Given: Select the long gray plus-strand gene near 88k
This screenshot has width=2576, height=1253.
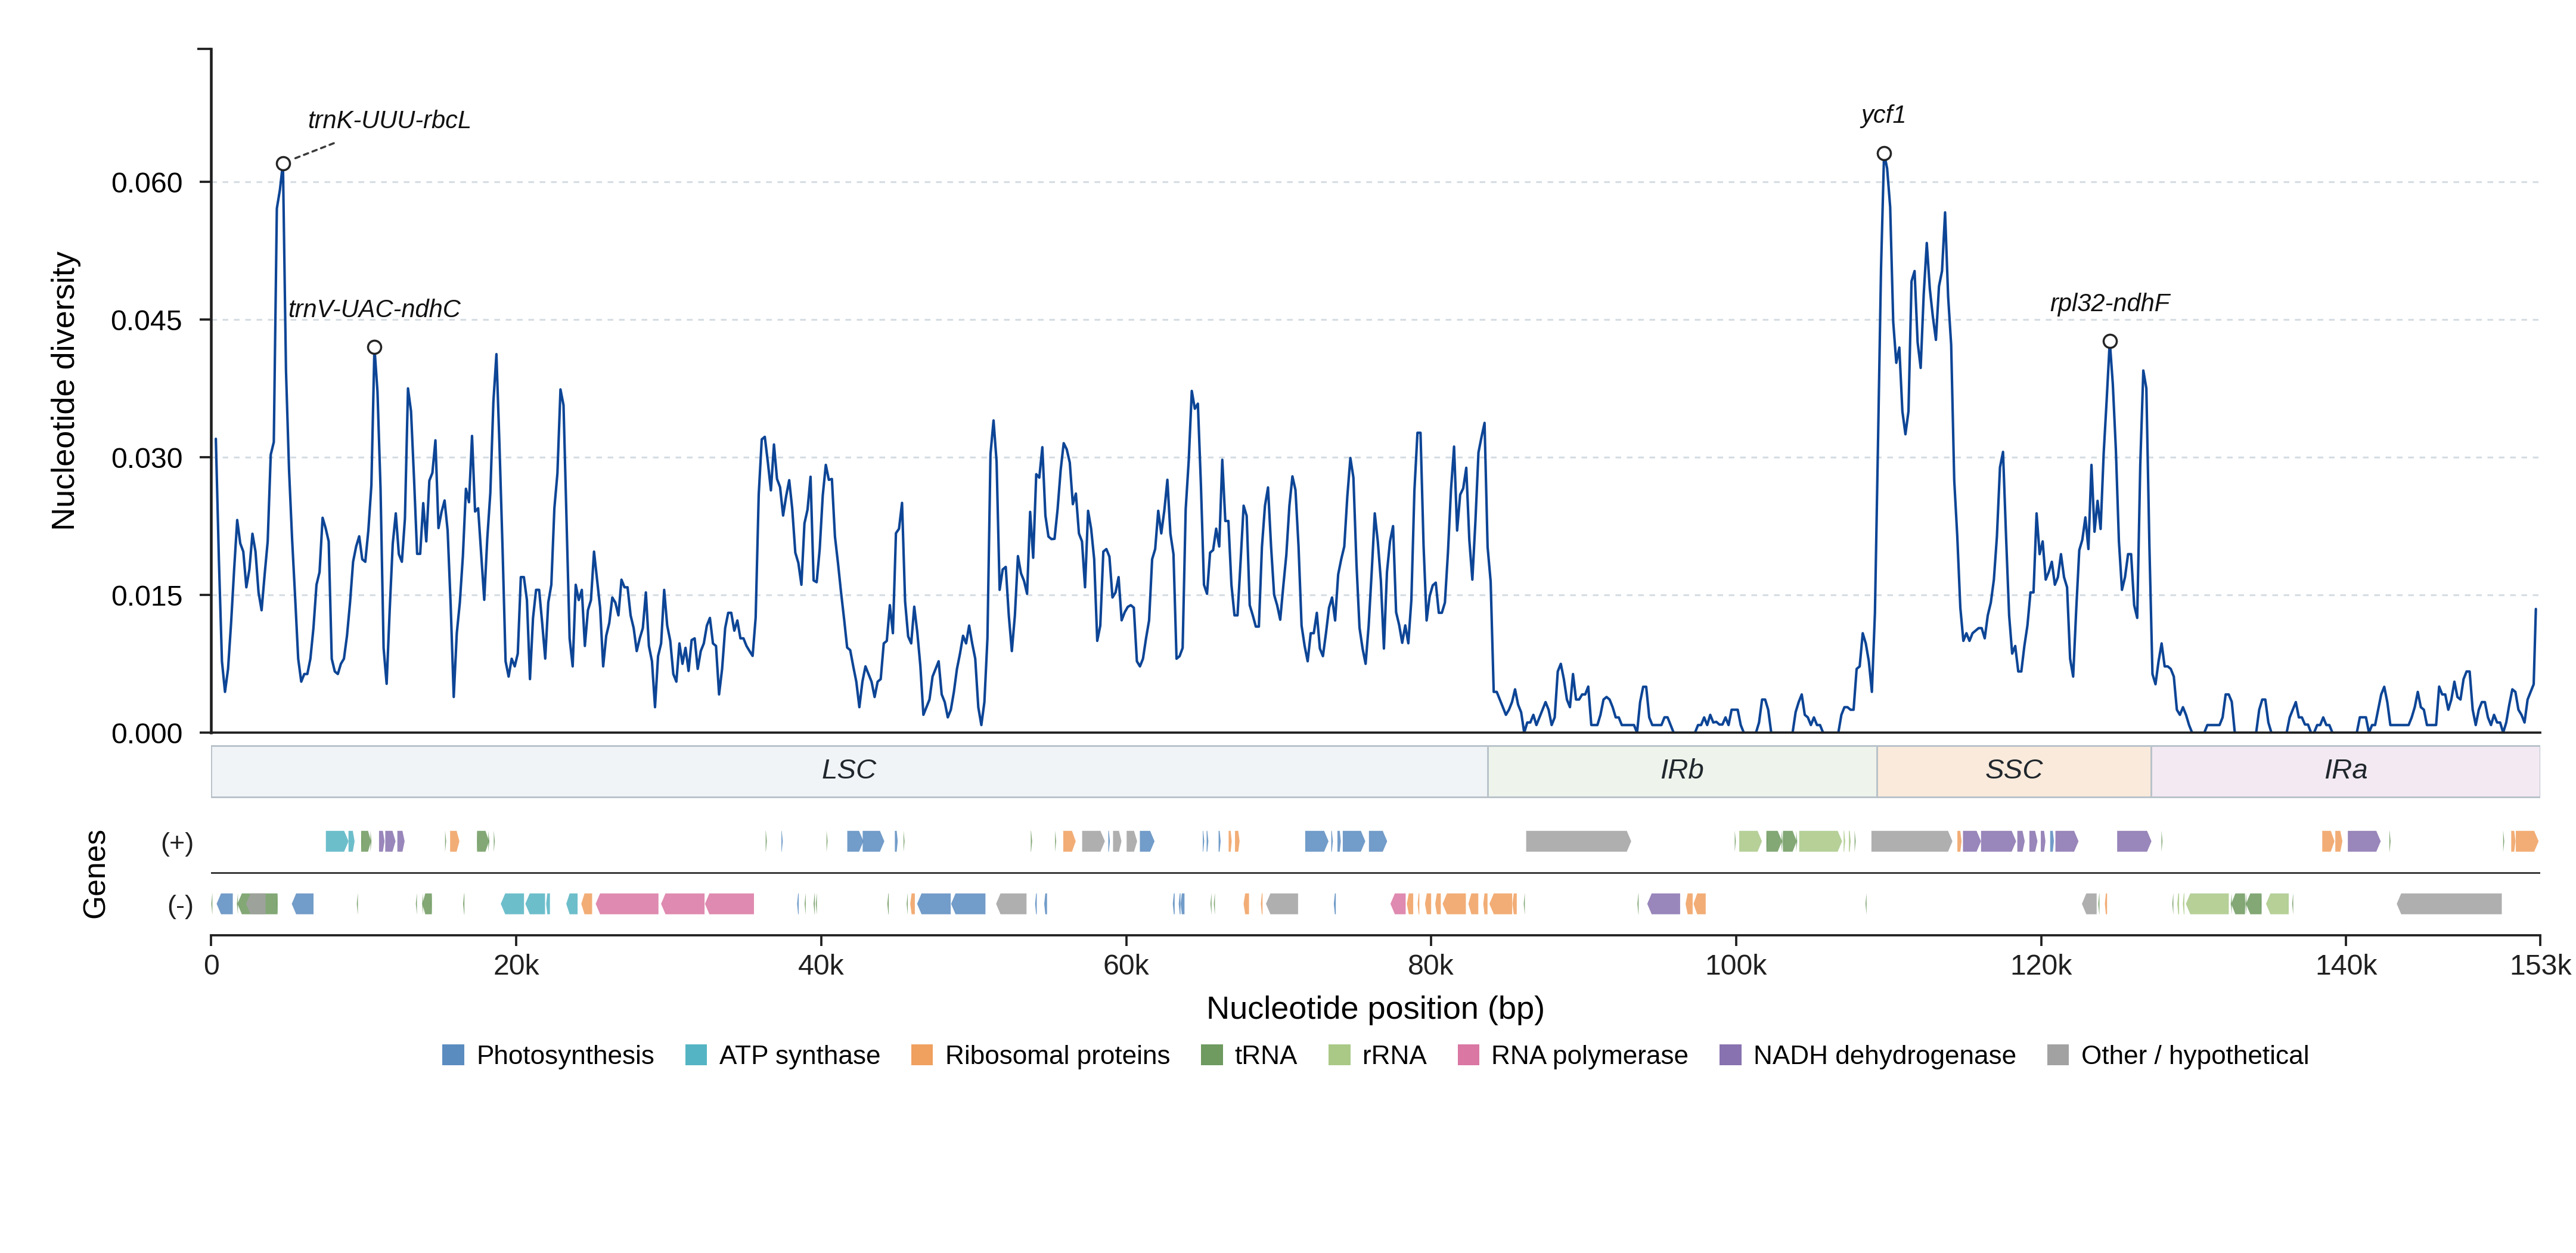Looking at the screenshot, I should pos(1578,842).
